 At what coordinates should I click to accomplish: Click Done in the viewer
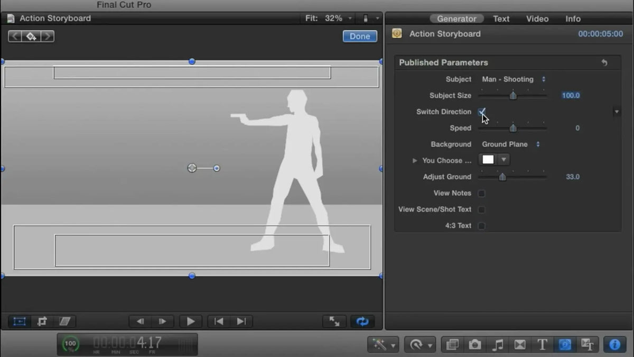click(x=360, y=36)
